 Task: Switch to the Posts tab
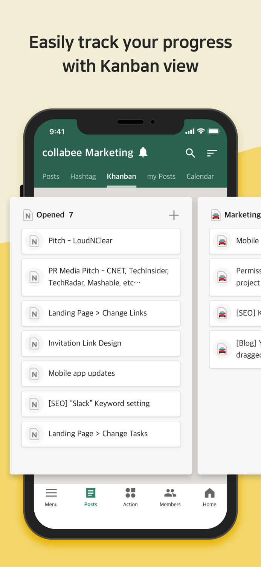pyautogui.click(x=51, y=176)
